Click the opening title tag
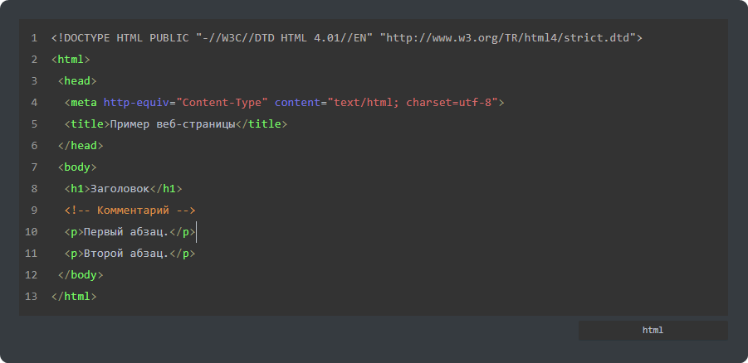Screen dimensions: 748x363 pos(87,123)
